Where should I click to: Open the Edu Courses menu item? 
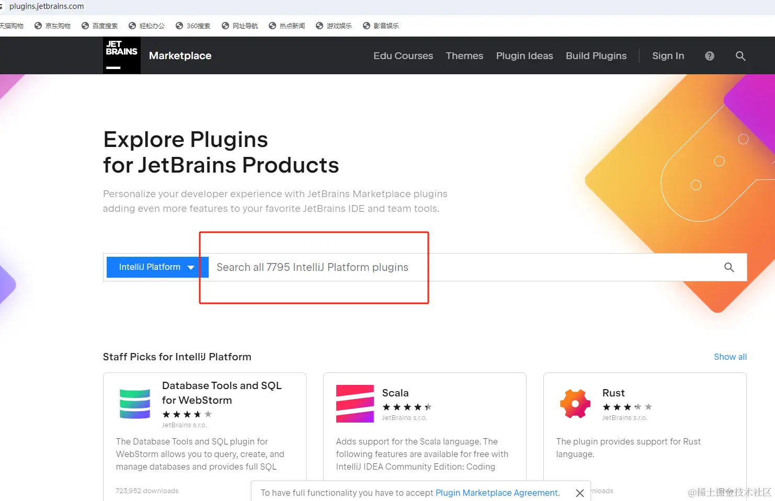pyautogui.click(x=403, y=56)
